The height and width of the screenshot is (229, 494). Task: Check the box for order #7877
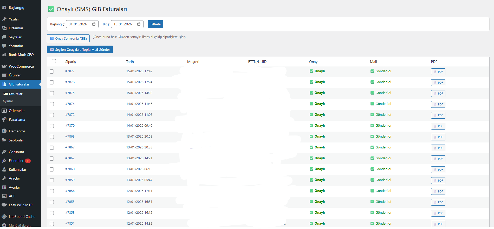[x=52, y=71]
